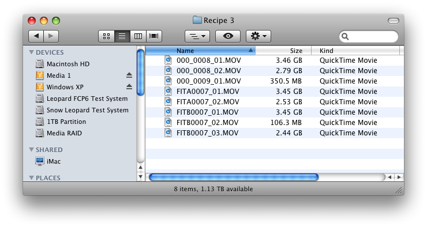427x227 pixels.
Task: Collapse the SHARED section
Action: tap(31, 150)
